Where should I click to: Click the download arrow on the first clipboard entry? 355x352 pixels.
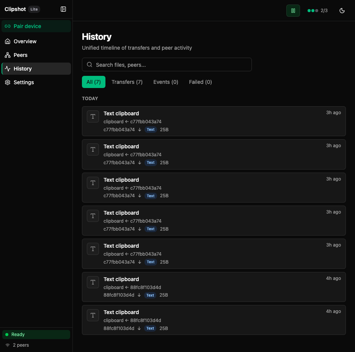[140, 129]
